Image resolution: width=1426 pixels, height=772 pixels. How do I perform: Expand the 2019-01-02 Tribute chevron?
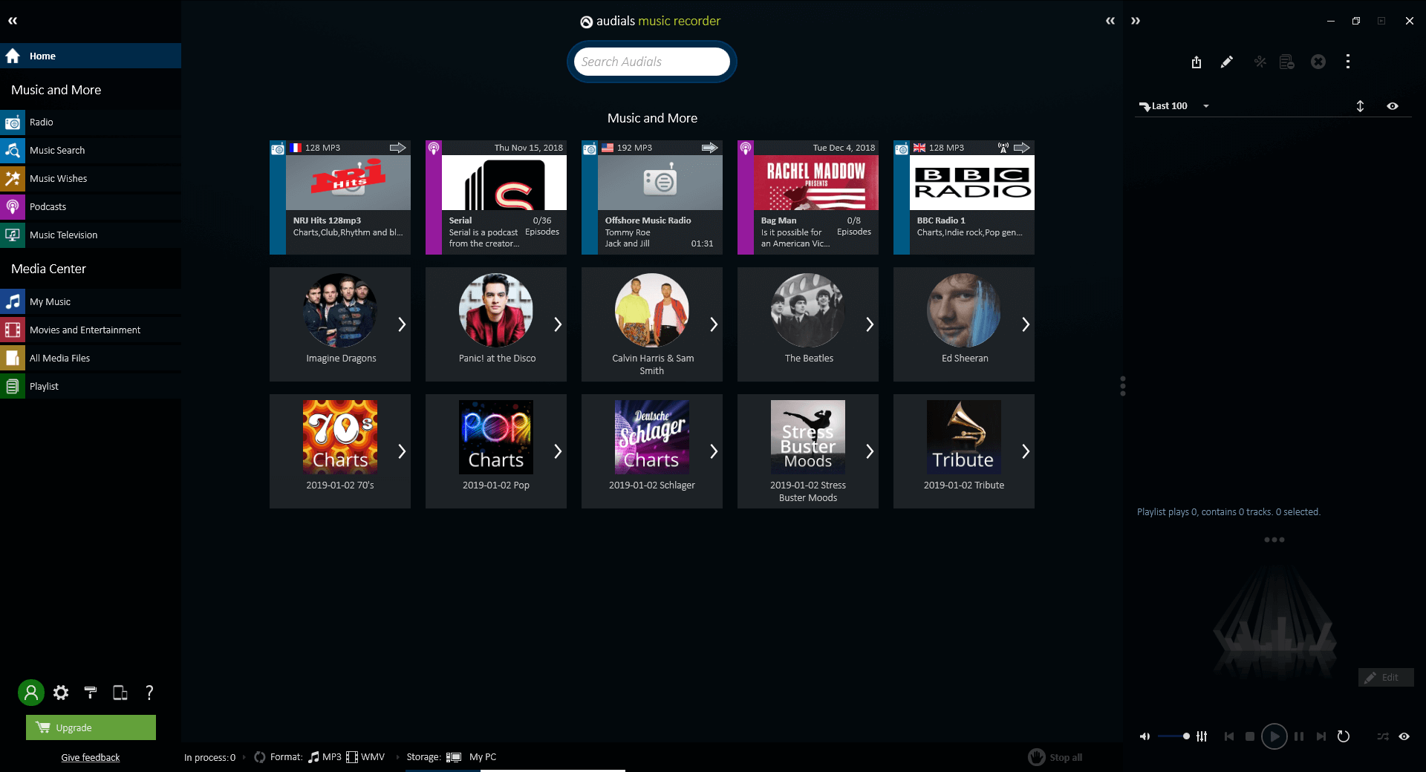click(1026, 451)
